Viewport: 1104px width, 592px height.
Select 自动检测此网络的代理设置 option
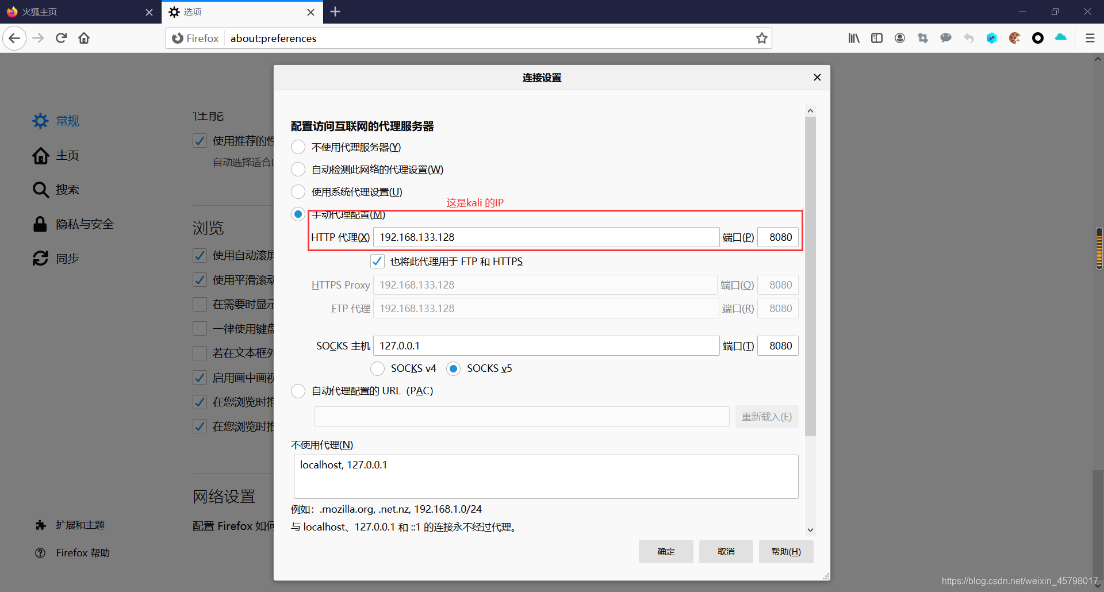point(298,170)
